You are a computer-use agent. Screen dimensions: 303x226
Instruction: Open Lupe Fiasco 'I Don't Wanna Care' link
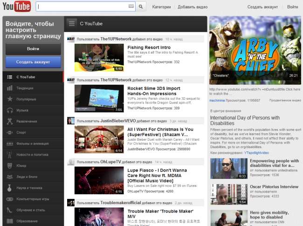coord(157,175)
